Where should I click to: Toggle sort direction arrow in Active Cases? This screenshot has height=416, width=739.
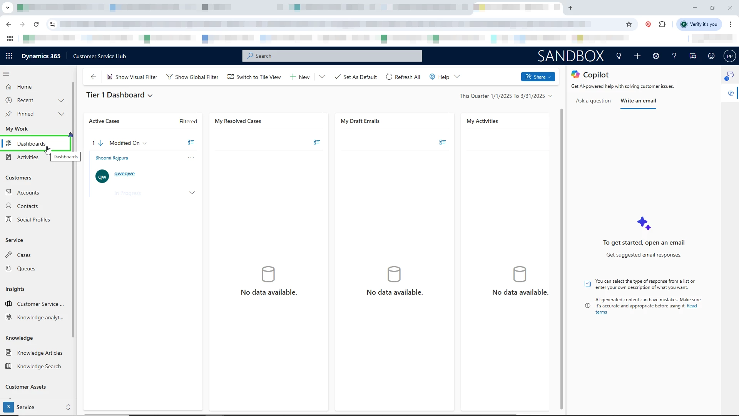(100, 143)
